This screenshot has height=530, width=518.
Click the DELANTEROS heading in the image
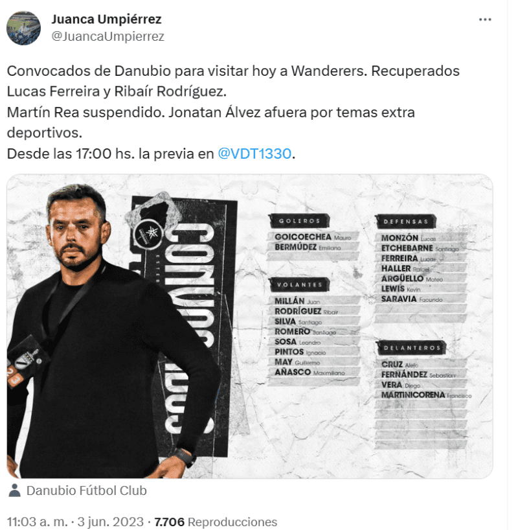[412, 348]
